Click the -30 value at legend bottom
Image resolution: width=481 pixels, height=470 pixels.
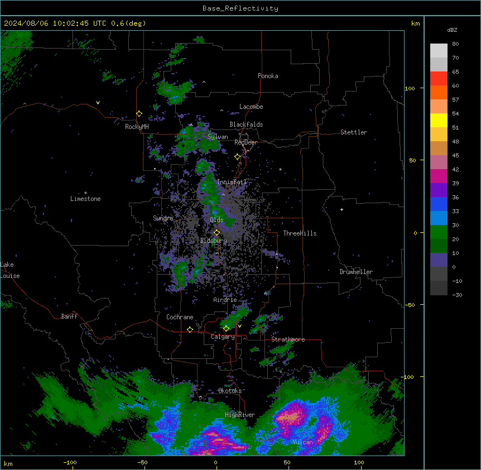click(x=458, y=295)
